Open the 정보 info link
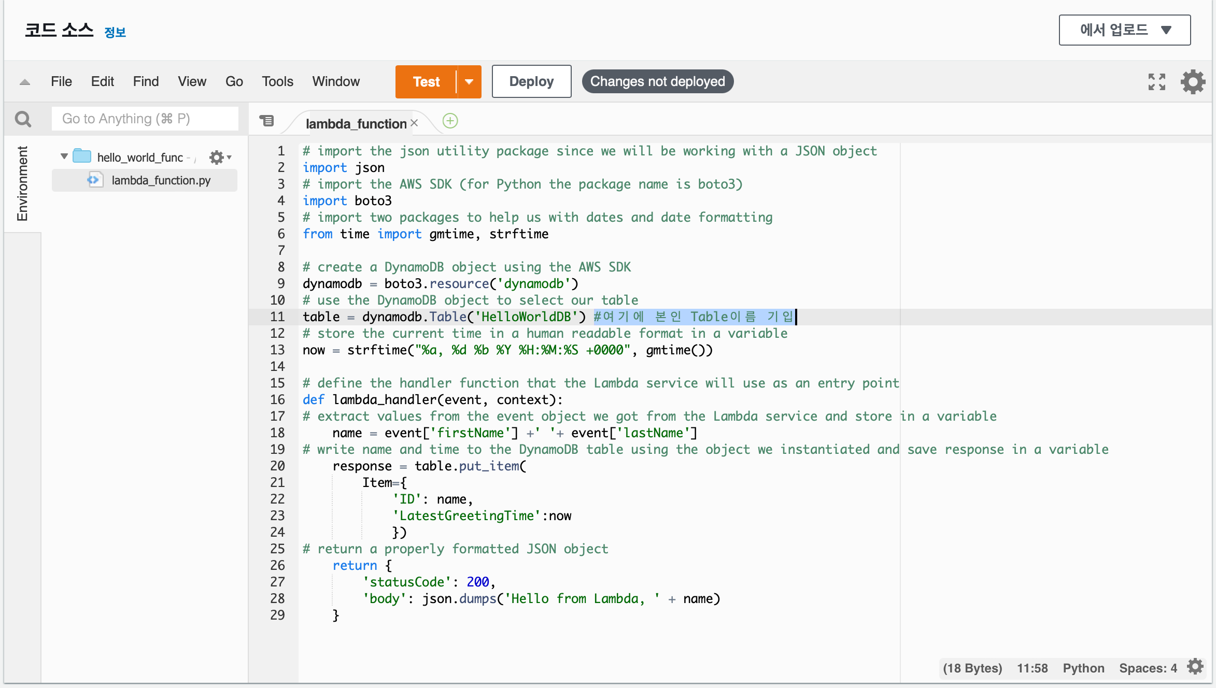The height and width of the screenshot is (688, 1216). (115, 32)
